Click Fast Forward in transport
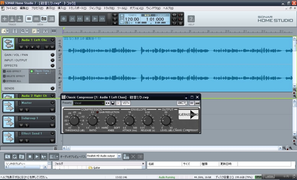The width and height of the screenshot is (297, 180). [102, 19]
